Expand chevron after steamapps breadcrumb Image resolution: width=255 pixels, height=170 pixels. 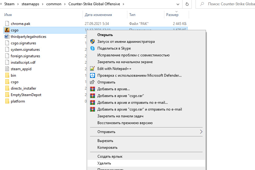[x=43, y=4]
